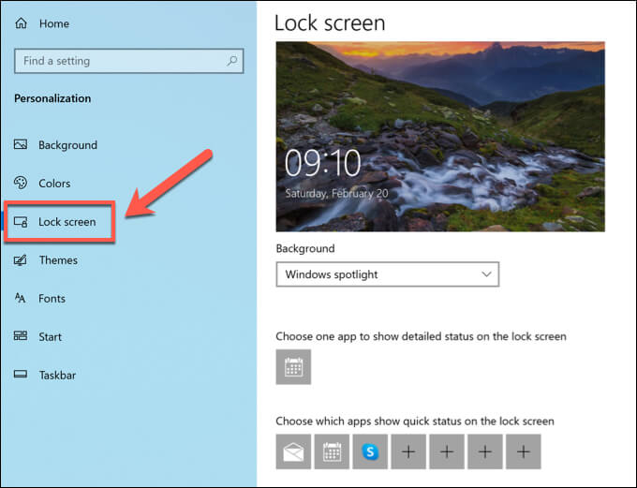This screenshot has width=637, height=488.
Task: Go to Home settings
Action: pyautogui.click(x=54, y=23)
